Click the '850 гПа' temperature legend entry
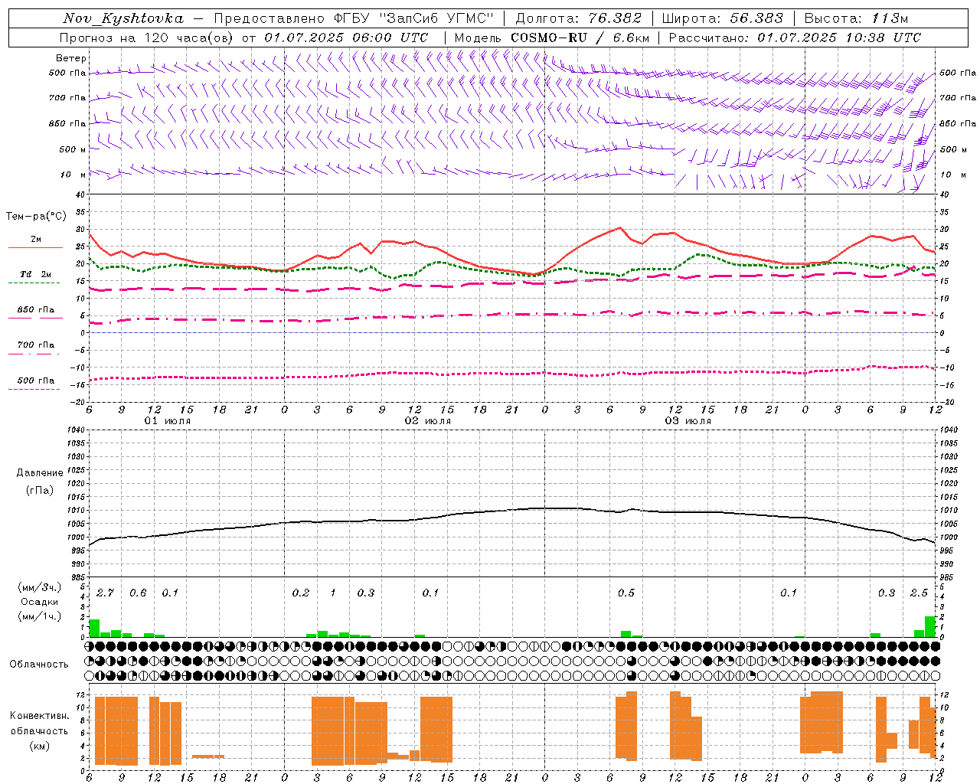 (36, 310)
